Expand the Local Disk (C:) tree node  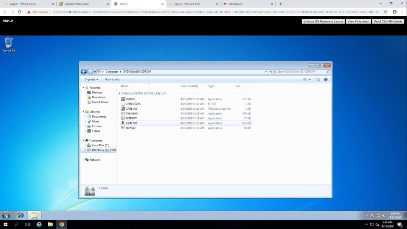pyautogui.click(x=85, y=146)
